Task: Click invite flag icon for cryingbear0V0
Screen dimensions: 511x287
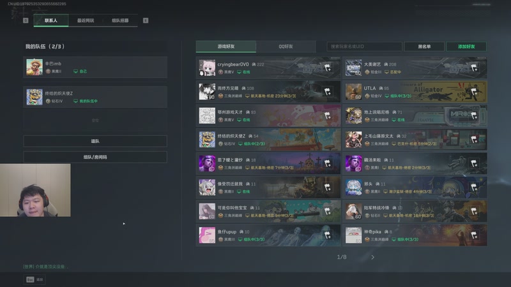Action: [x=328, y=68]
